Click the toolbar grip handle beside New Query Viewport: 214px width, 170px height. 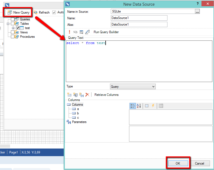click(x=5, y=12)
